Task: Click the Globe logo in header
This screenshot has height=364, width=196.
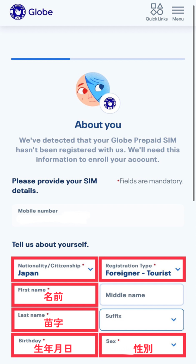Action: click(31, 12)
